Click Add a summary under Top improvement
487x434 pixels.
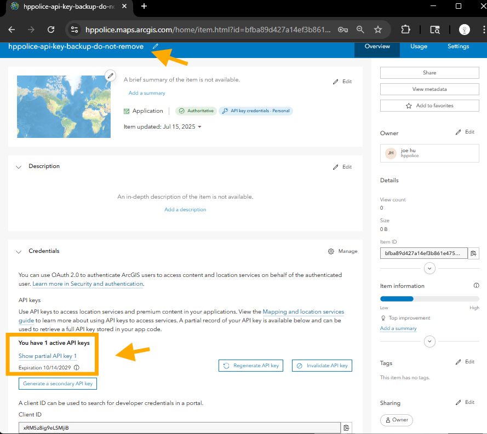(398, 328)
